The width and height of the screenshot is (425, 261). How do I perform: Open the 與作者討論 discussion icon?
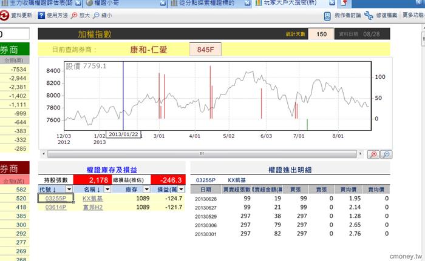(x=327, y=16)
